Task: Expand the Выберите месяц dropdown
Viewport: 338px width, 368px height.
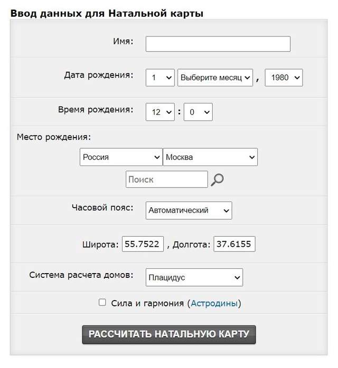Action: tap(215, 78)
